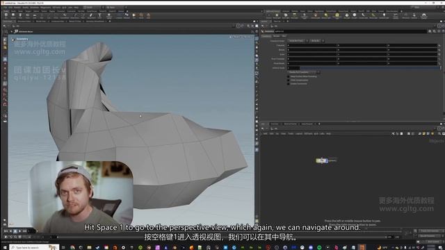
Task: Toggle display flag on the object node
Action: [327, 160]
